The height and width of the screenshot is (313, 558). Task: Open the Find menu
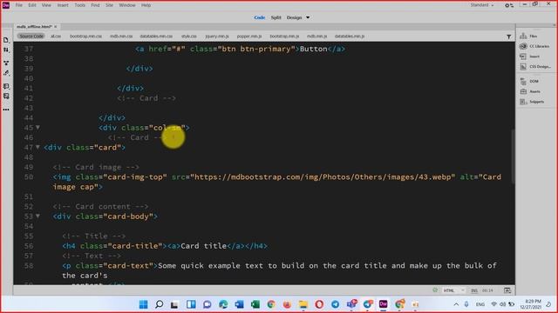95,5
